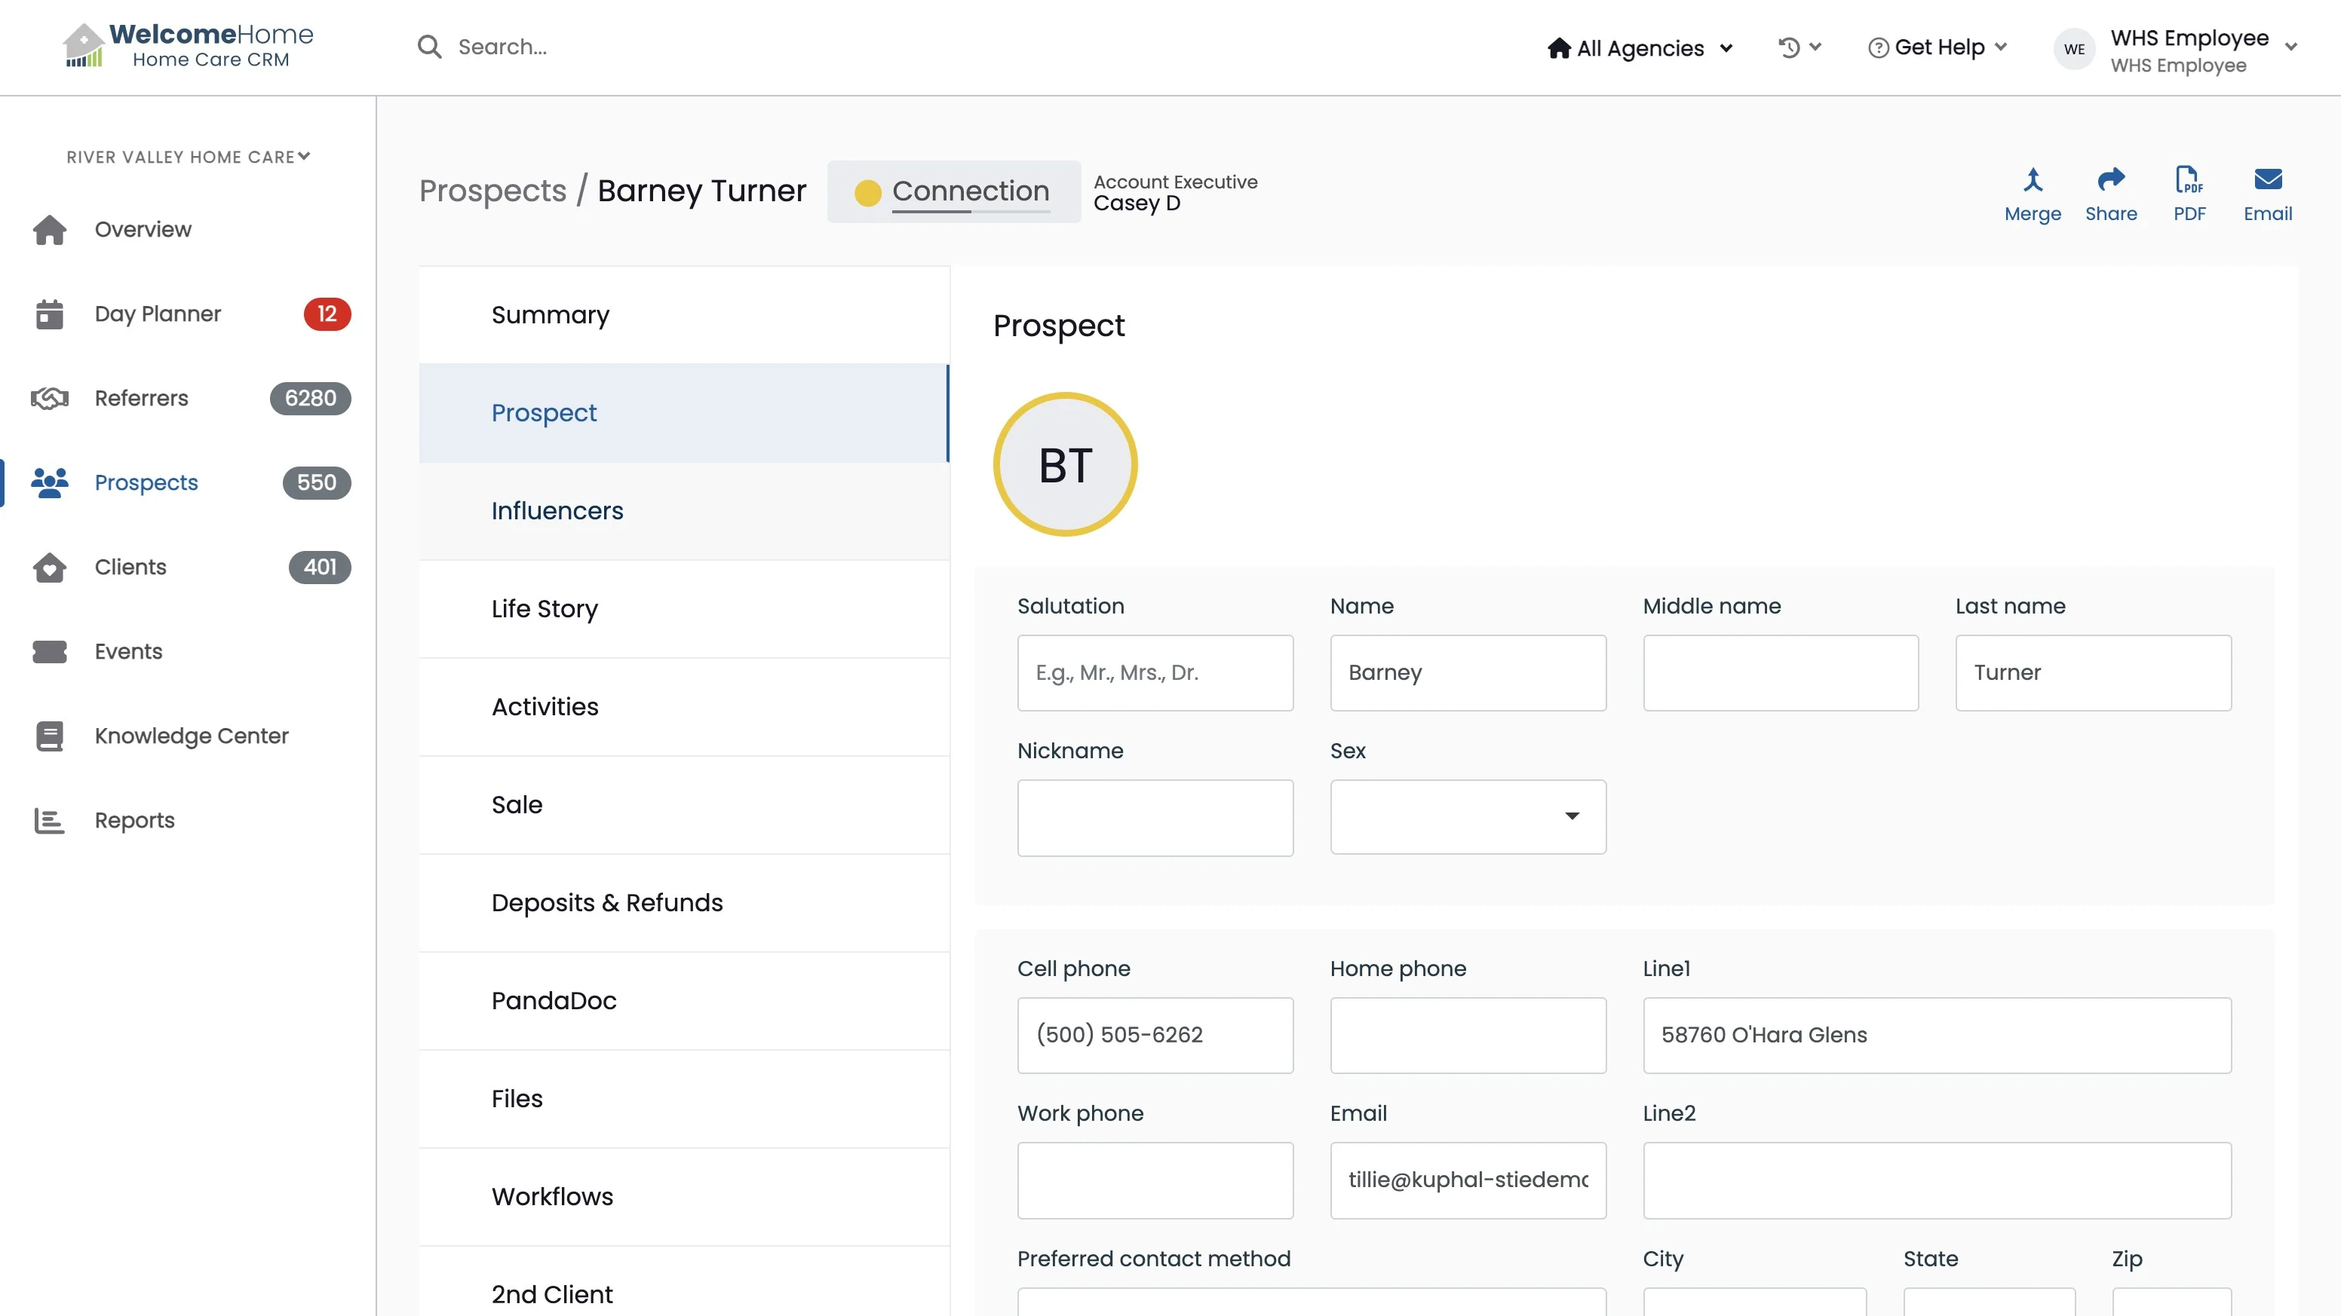Open Day Planner calendar icon
Image resolution: width=2341 pixels, height=1316 pixels.
point(50,314)
